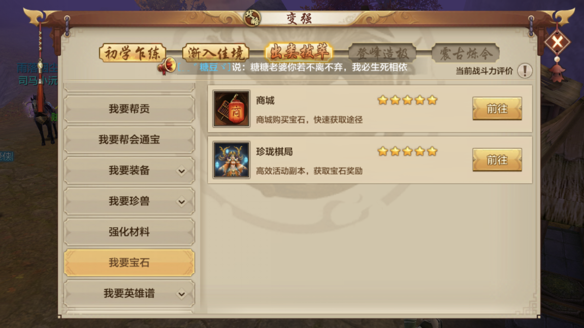Click 前往 button for 商城

(497, 108)
